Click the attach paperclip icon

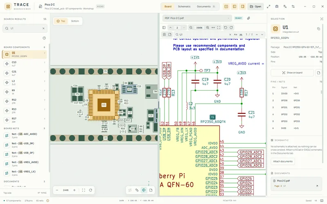[249, 18]
